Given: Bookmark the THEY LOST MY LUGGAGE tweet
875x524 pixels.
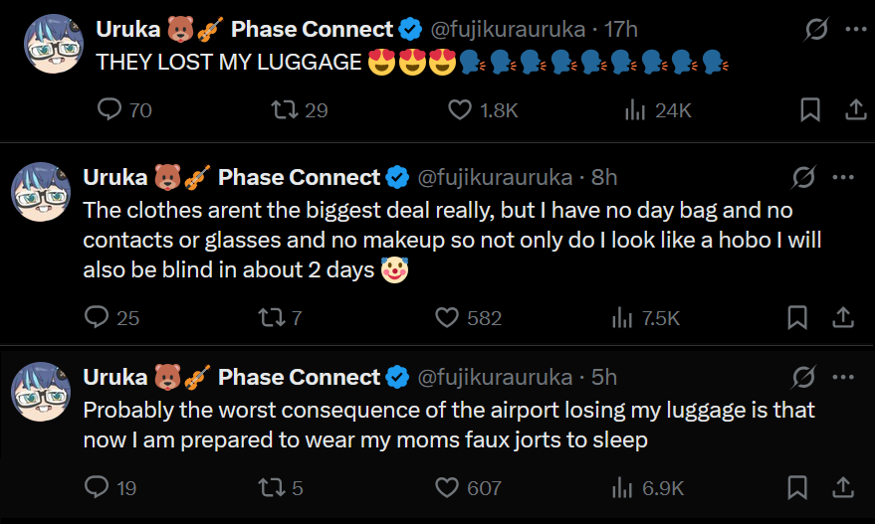Looking at the screenshot, I should (810, 110).
